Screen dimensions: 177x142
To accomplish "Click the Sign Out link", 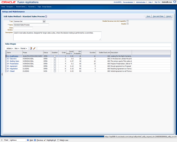I will click(x=157, y=2).
